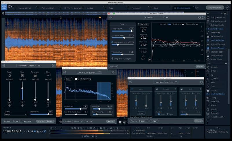Click the record button in transport

tap(29, 131)
